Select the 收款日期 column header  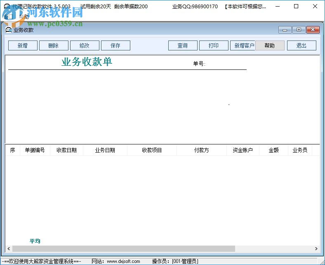[66, 150]
